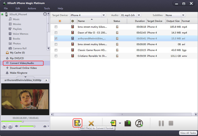198x136 pixels.
Task: Uncheck the arthurandtheinvisibles file checkbox
Action: point(56,39)
